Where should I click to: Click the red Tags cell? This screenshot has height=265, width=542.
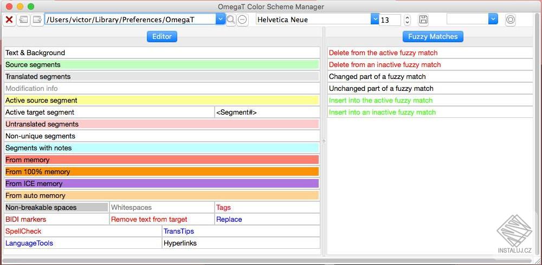pos(267,207)
